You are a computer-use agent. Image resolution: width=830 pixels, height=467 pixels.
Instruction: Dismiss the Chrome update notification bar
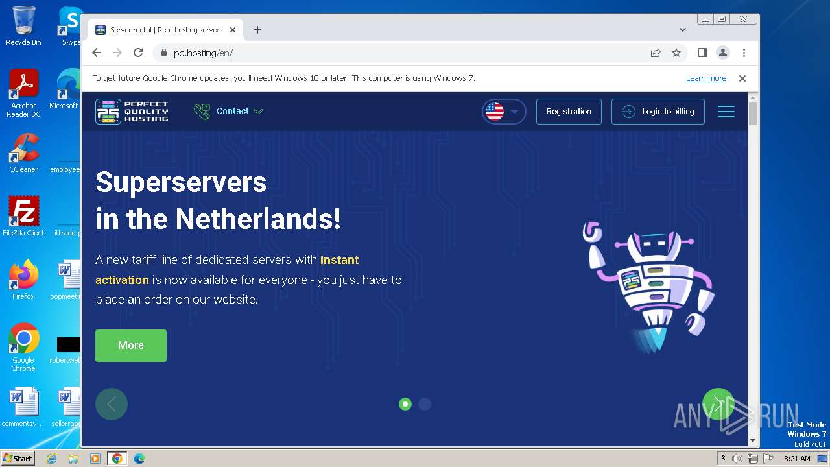[x=742, y=78]
